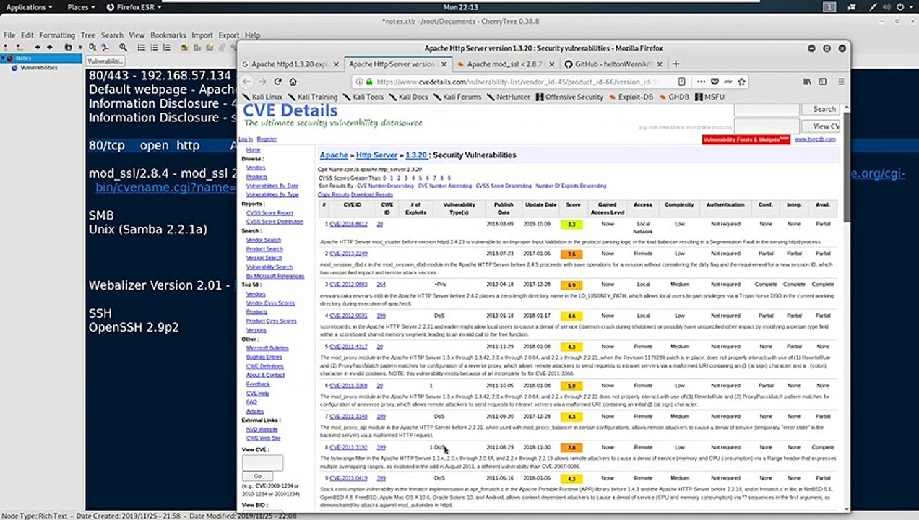Click the Vulnerabili... node name header button
Screen dimensions: 919x520
pos(105,61)
